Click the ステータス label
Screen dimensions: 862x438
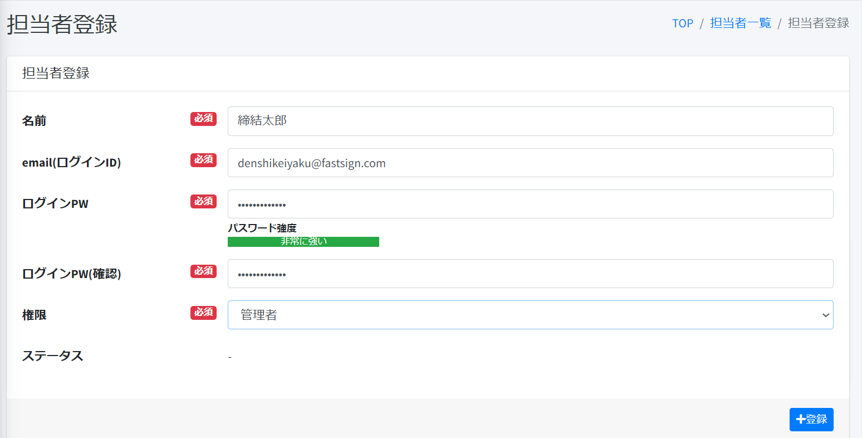click(52, 356)
